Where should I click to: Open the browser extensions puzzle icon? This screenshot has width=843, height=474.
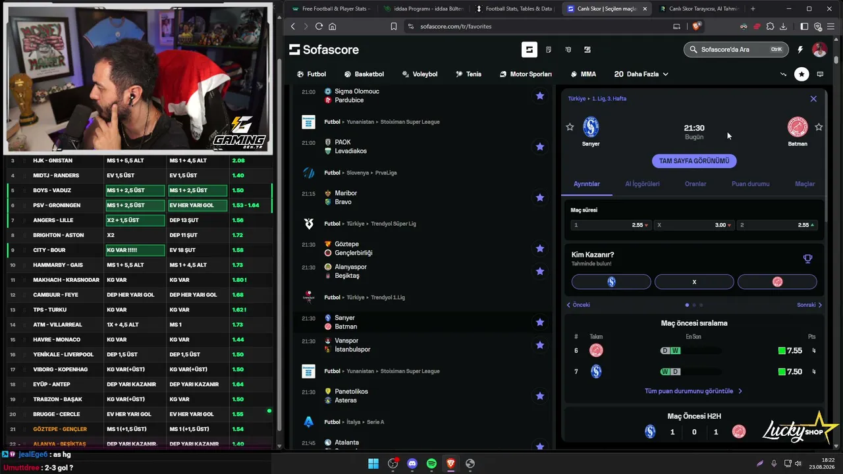(x=770, y=26)
